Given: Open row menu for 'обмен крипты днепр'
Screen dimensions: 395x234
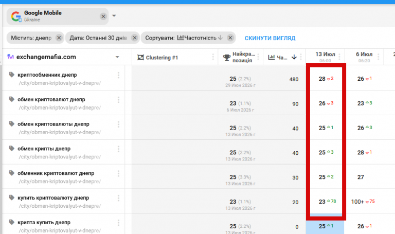Looking at the screenshot, I should [118, 149].
